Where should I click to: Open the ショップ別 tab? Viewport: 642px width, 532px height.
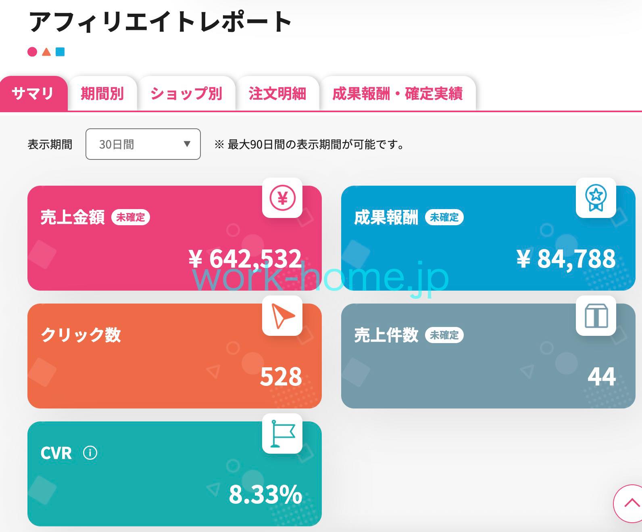(x=186, y=94)
